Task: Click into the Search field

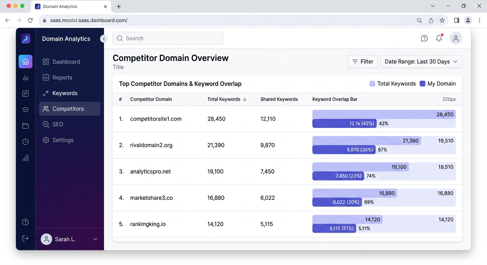Action: tap(168, 38)
